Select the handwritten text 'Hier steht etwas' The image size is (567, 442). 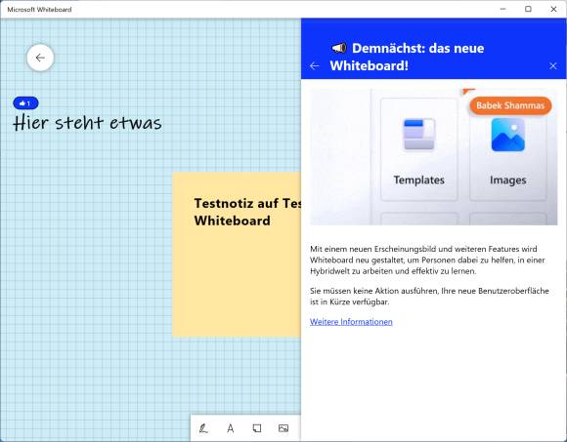point(87,123)
